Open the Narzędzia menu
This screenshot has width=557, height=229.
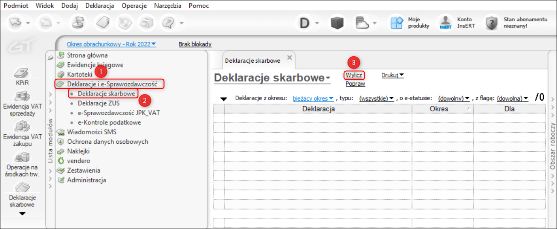click(x=168, y=6)
